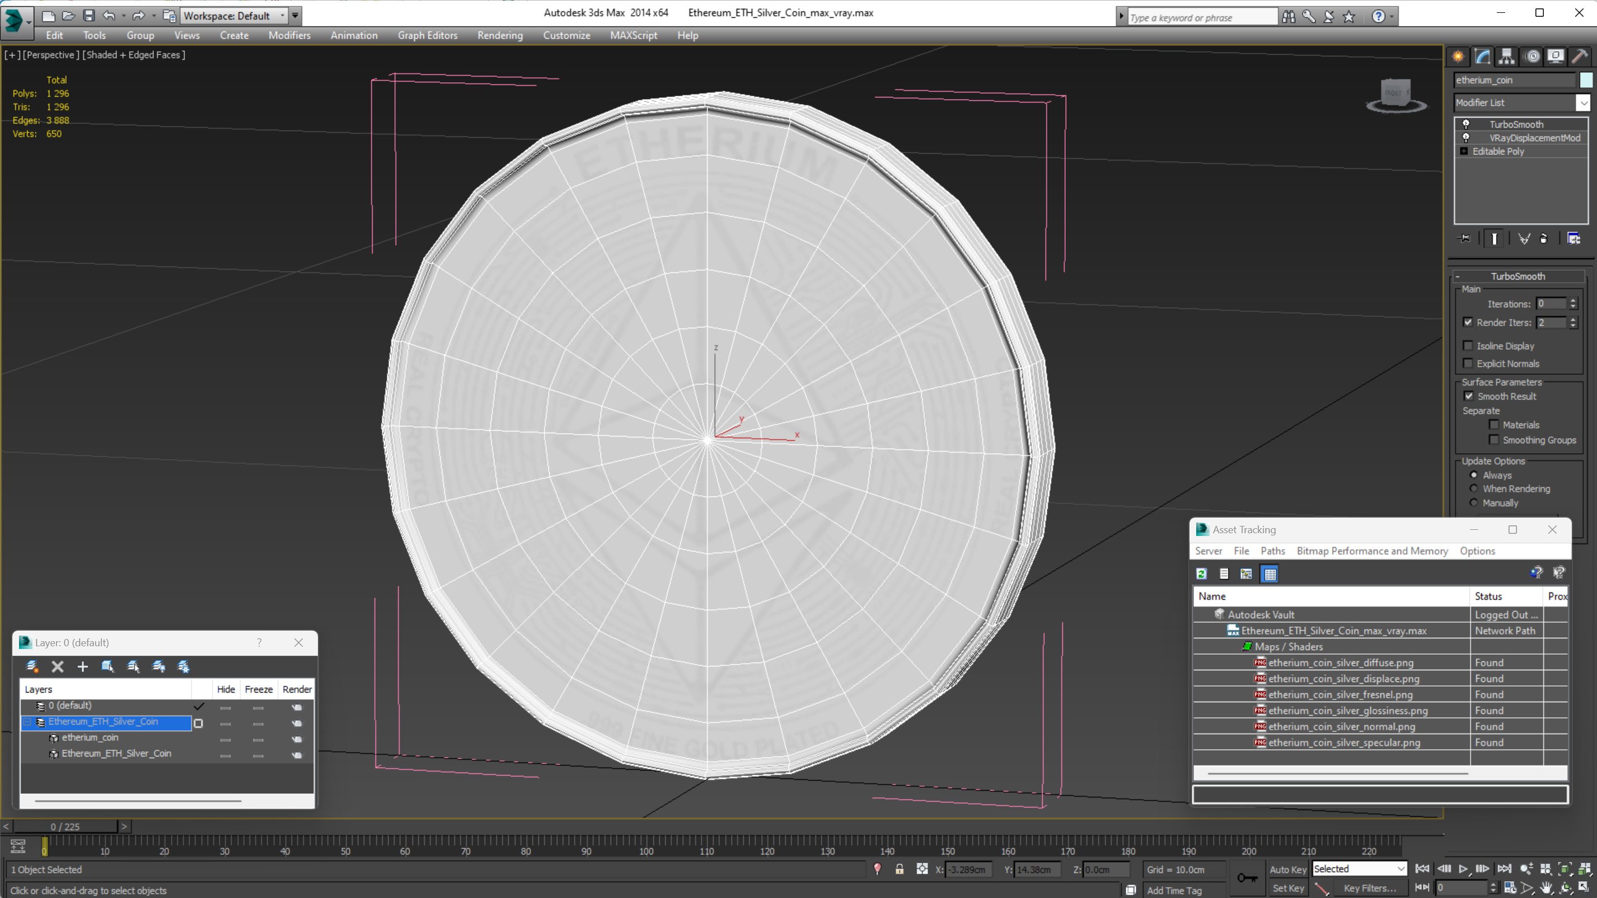Add selected objects to highlighted layer
Viewport: 1597px width, 898px height.
[82, 666]
